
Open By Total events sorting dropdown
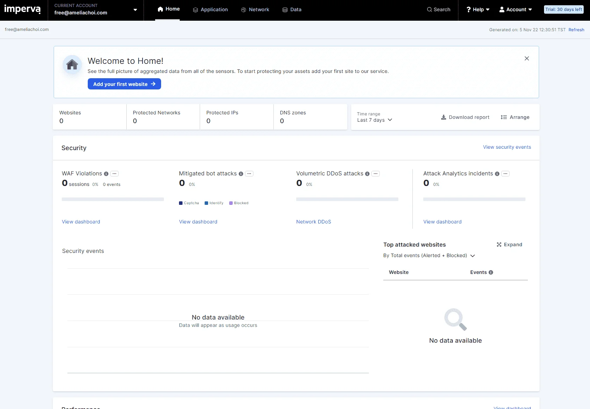(x=429, y=255)
